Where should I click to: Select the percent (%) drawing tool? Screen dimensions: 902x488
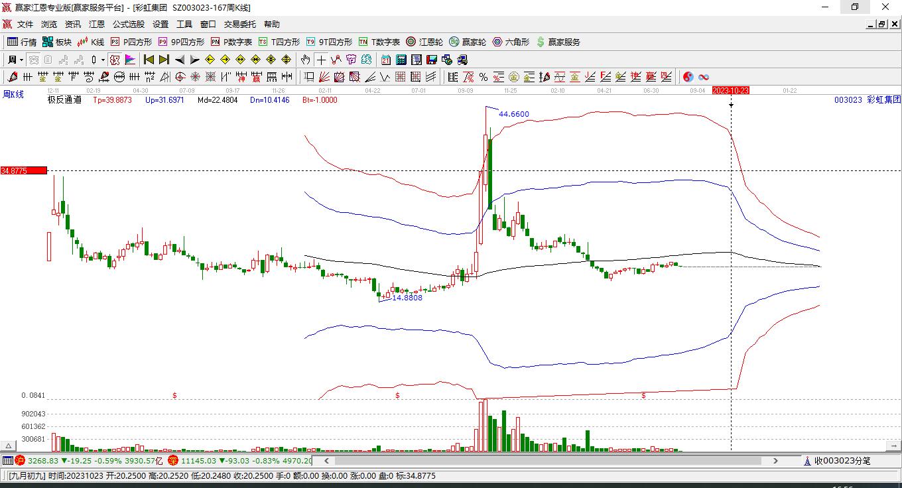pos(483,77)
